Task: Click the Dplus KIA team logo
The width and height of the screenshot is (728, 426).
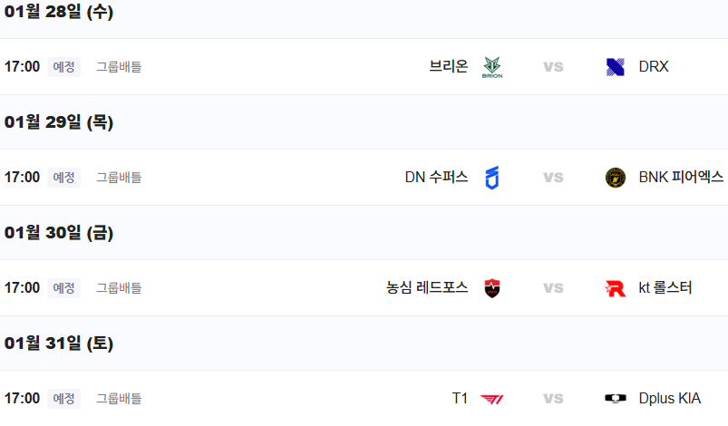Action: click(x=615, y=399)
